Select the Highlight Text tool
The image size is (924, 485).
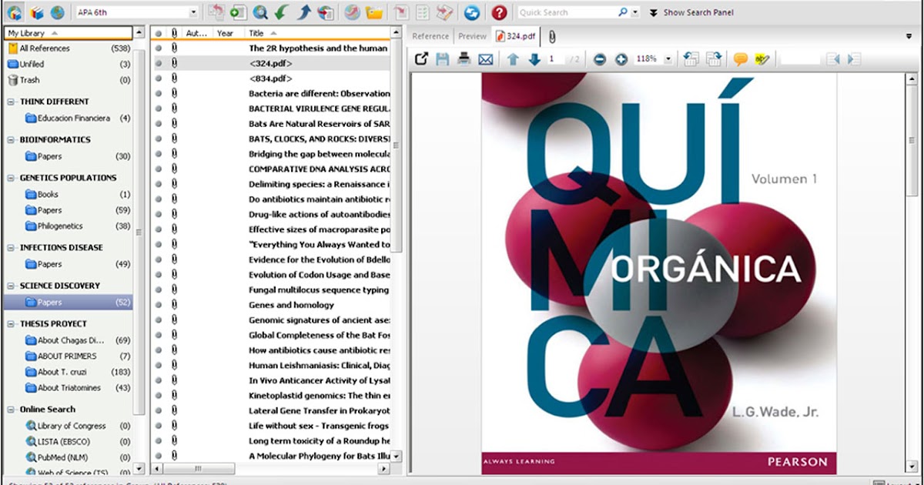point(762,59)
